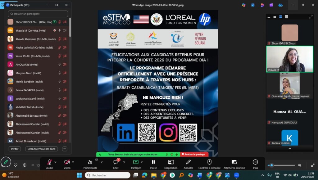
Task: Expand the Partager options arrow
Action: 142,162
